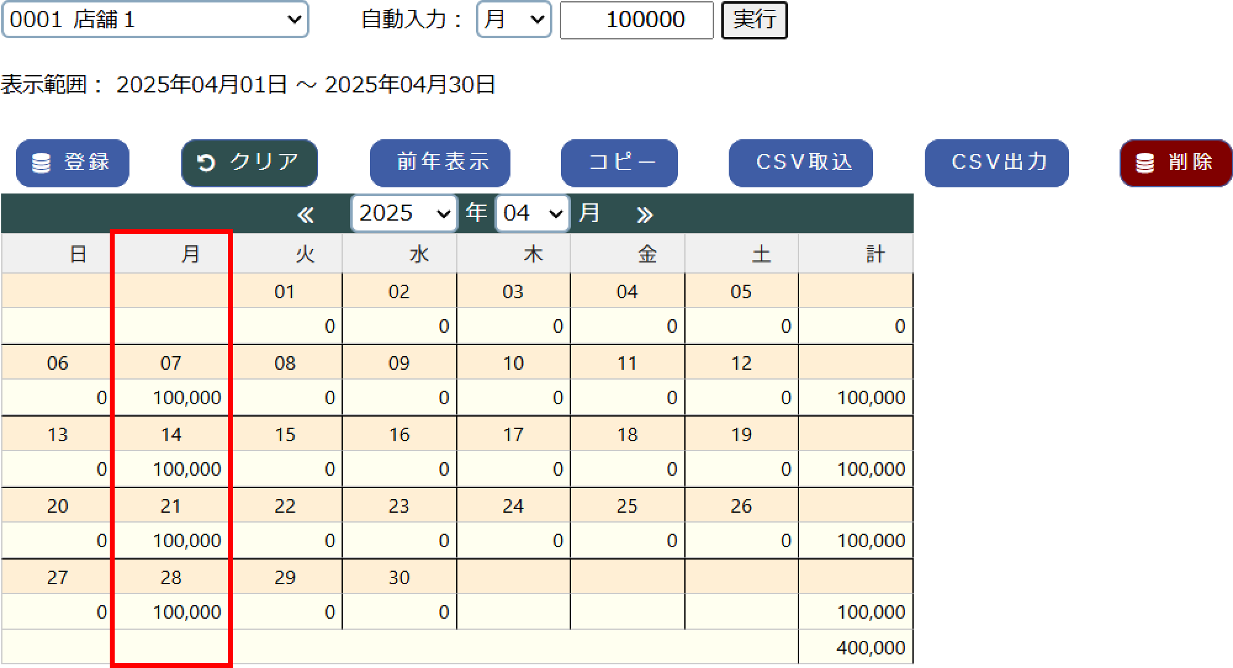Export data with the CSV出力 button
Viewport: 1233px width, 668px height.
coord(996,163)
